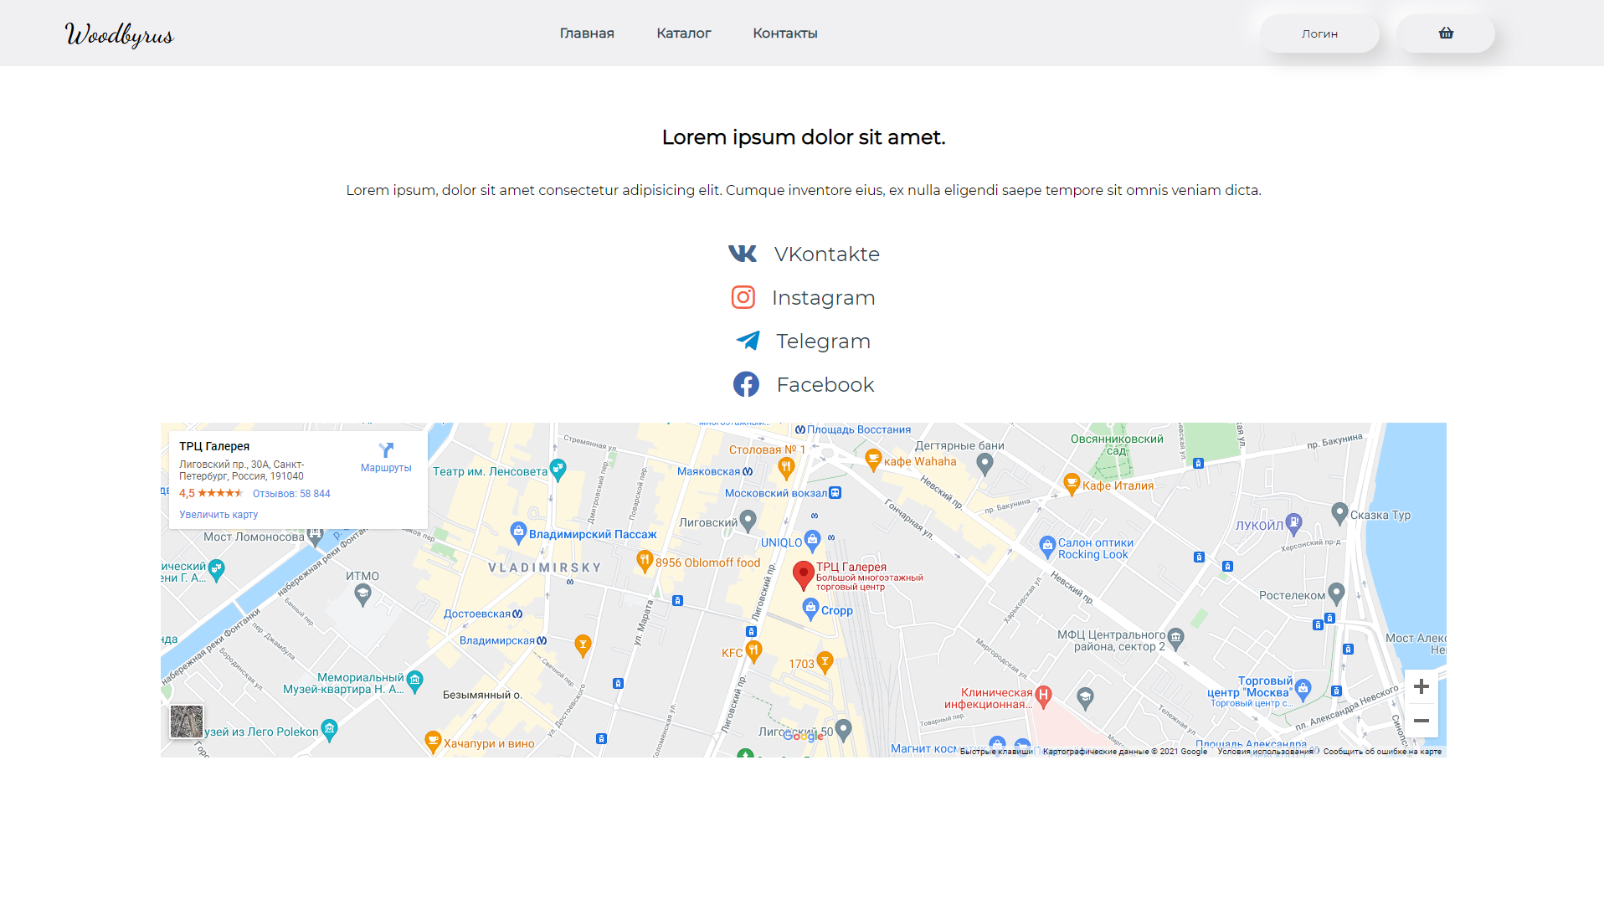Click the Кафе Италия marker

coord(1072,484)
